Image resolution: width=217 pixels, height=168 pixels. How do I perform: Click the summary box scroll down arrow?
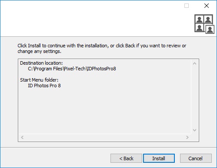(195, 130)
